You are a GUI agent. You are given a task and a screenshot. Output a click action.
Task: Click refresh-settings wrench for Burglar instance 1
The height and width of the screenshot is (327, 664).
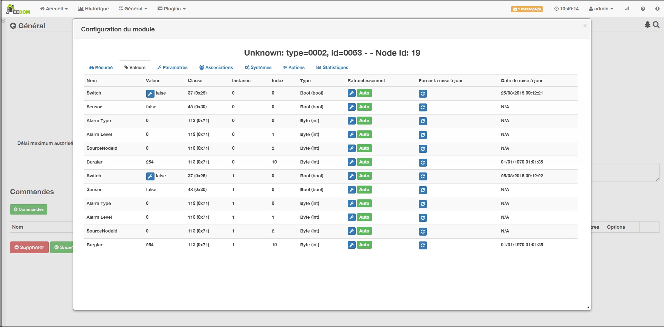coord(352,245)
